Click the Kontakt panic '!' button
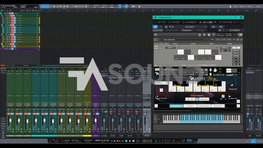 [235, 35]
